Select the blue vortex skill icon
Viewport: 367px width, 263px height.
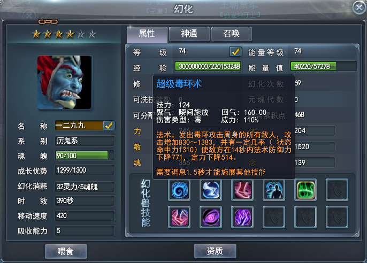pyautogui.click(x=179, y=190)
